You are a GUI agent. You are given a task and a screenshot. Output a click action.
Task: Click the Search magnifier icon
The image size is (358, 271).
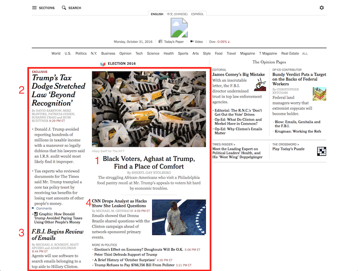click(x=64, y=8)
